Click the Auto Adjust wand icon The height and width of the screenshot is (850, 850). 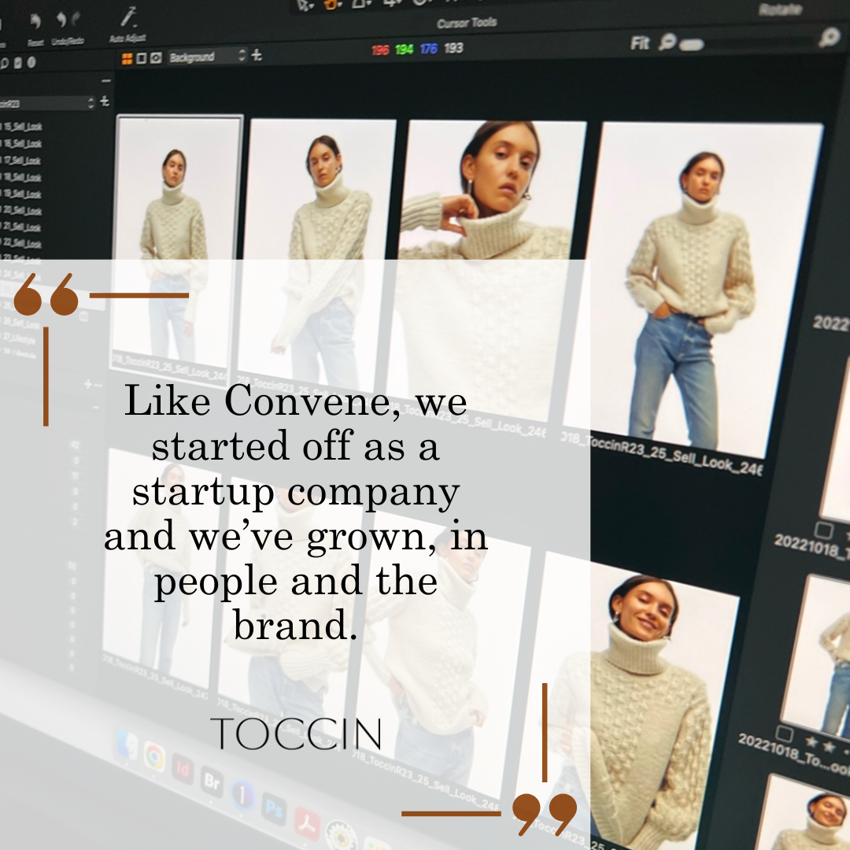pos(128,17)
